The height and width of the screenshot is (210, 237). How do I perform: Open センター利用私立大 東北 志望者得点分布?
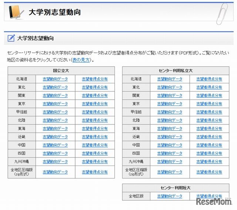click(209, 87)
